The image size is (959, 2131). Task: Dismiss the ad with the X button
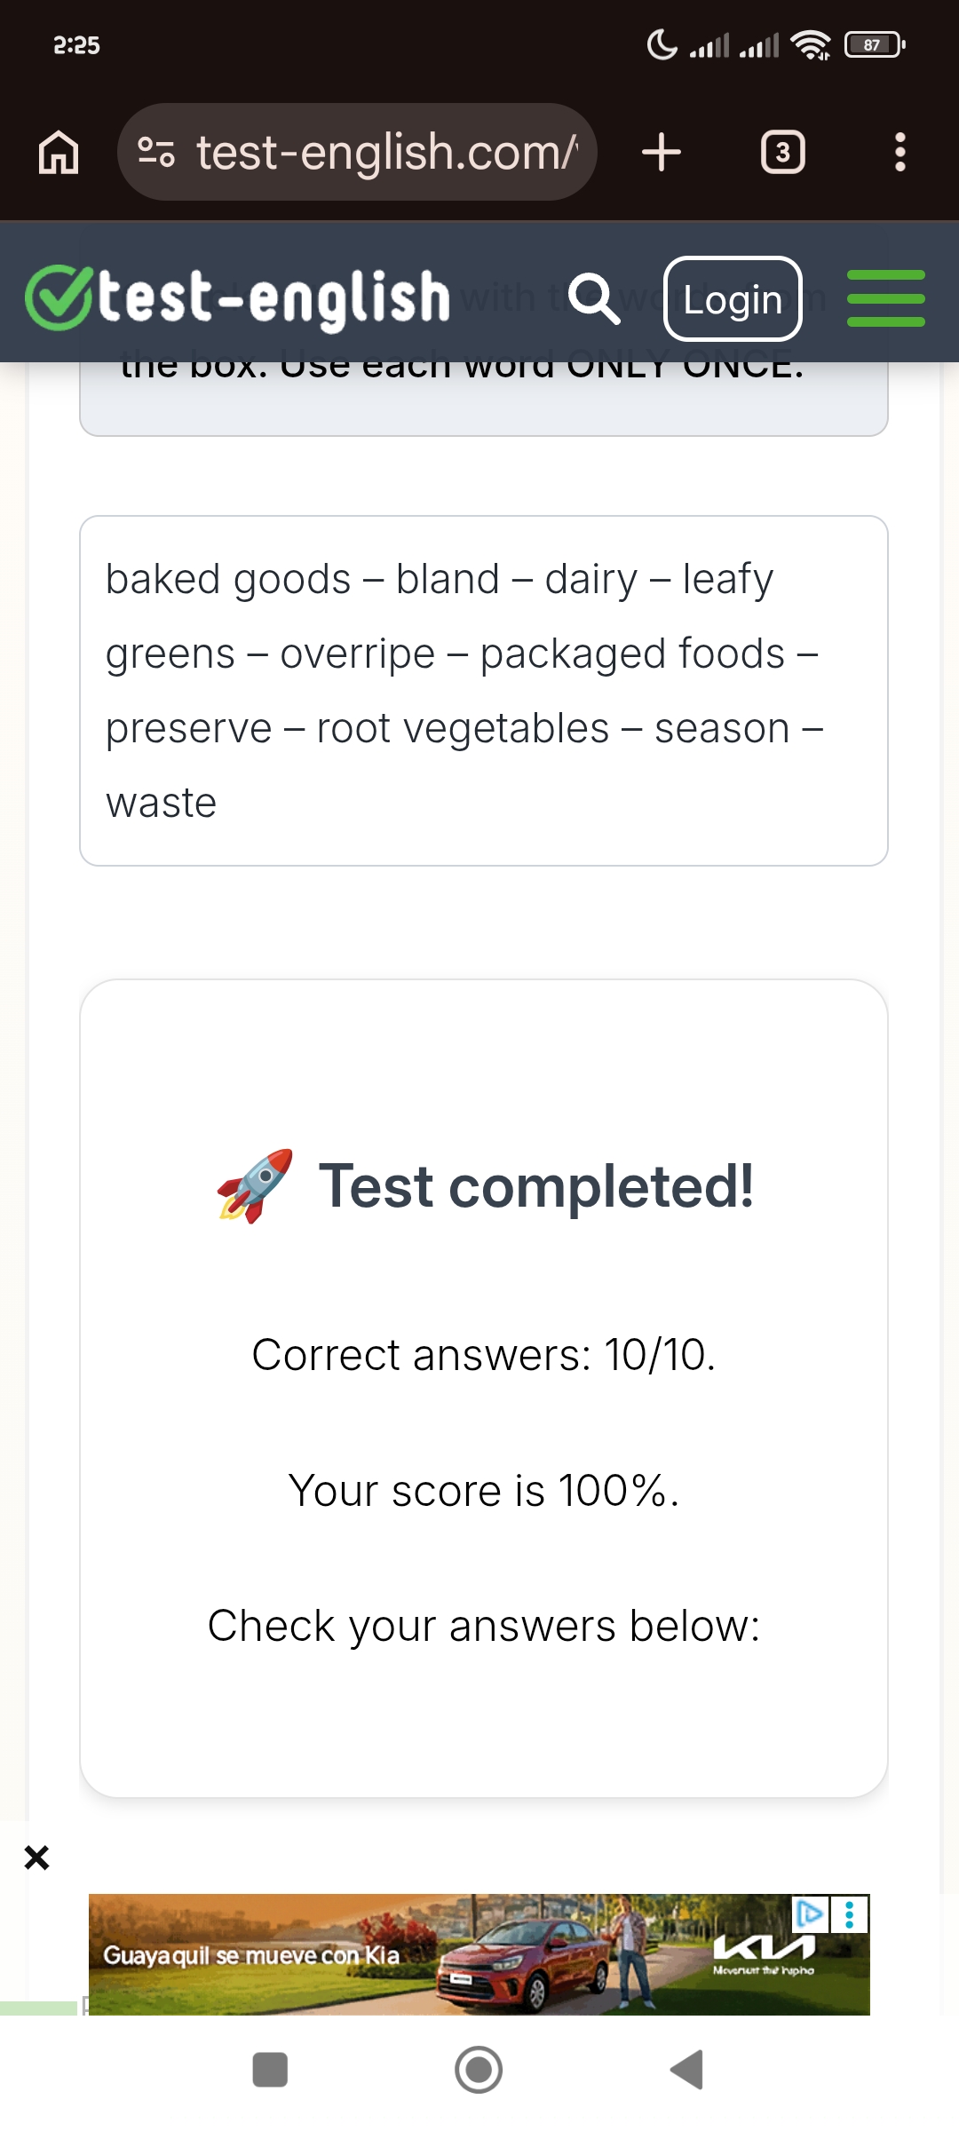pyautogui.click(x=36, y=1856)
